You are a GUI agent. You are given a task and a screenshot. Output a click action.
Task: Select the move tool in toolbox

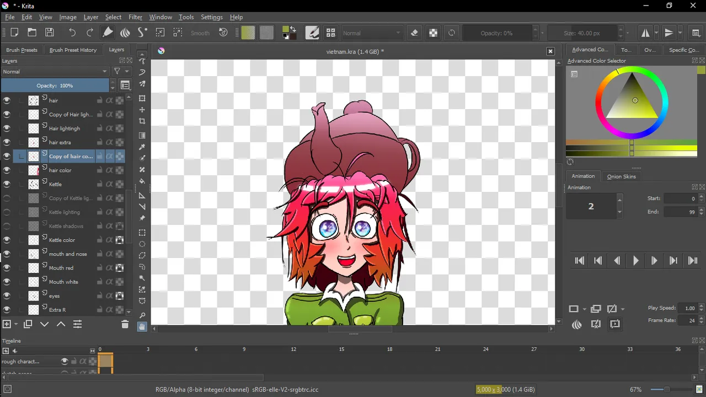click(x=142, y=110)
